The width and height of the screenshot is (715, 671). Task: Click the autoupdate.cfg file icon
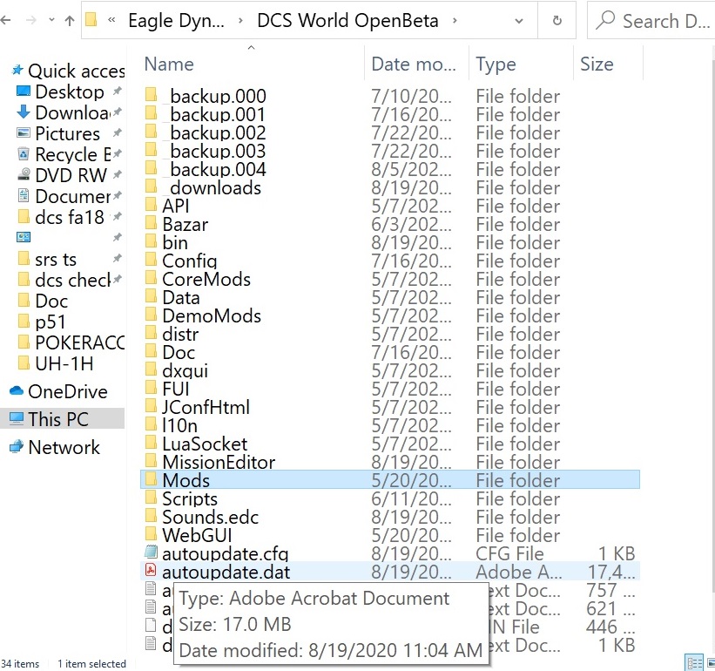[x=151, y=552]
